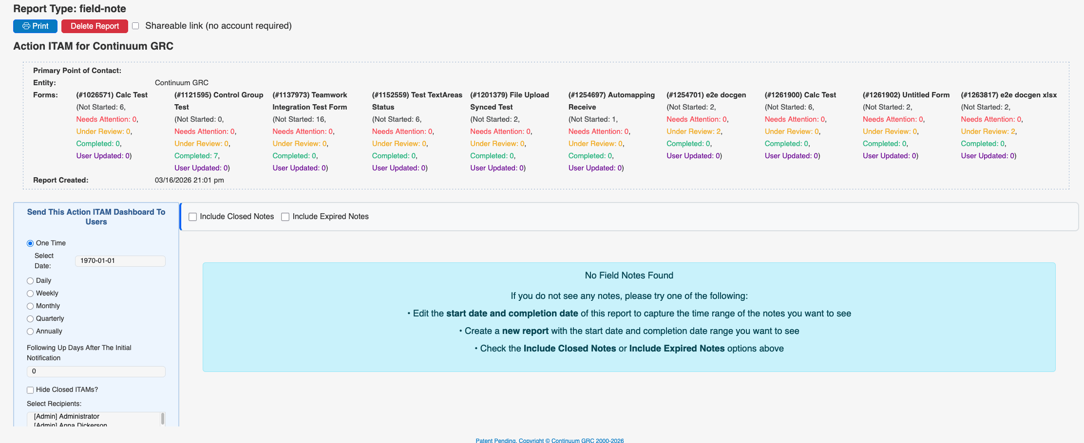Image resolution: width=1084 pixels, height=443 pixels.
Task: Select the One Time radio option
Action: 30,243
